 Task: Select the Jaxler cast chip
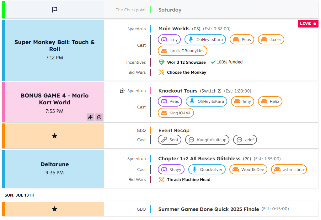pyautogui.click(x=271, y=39)
